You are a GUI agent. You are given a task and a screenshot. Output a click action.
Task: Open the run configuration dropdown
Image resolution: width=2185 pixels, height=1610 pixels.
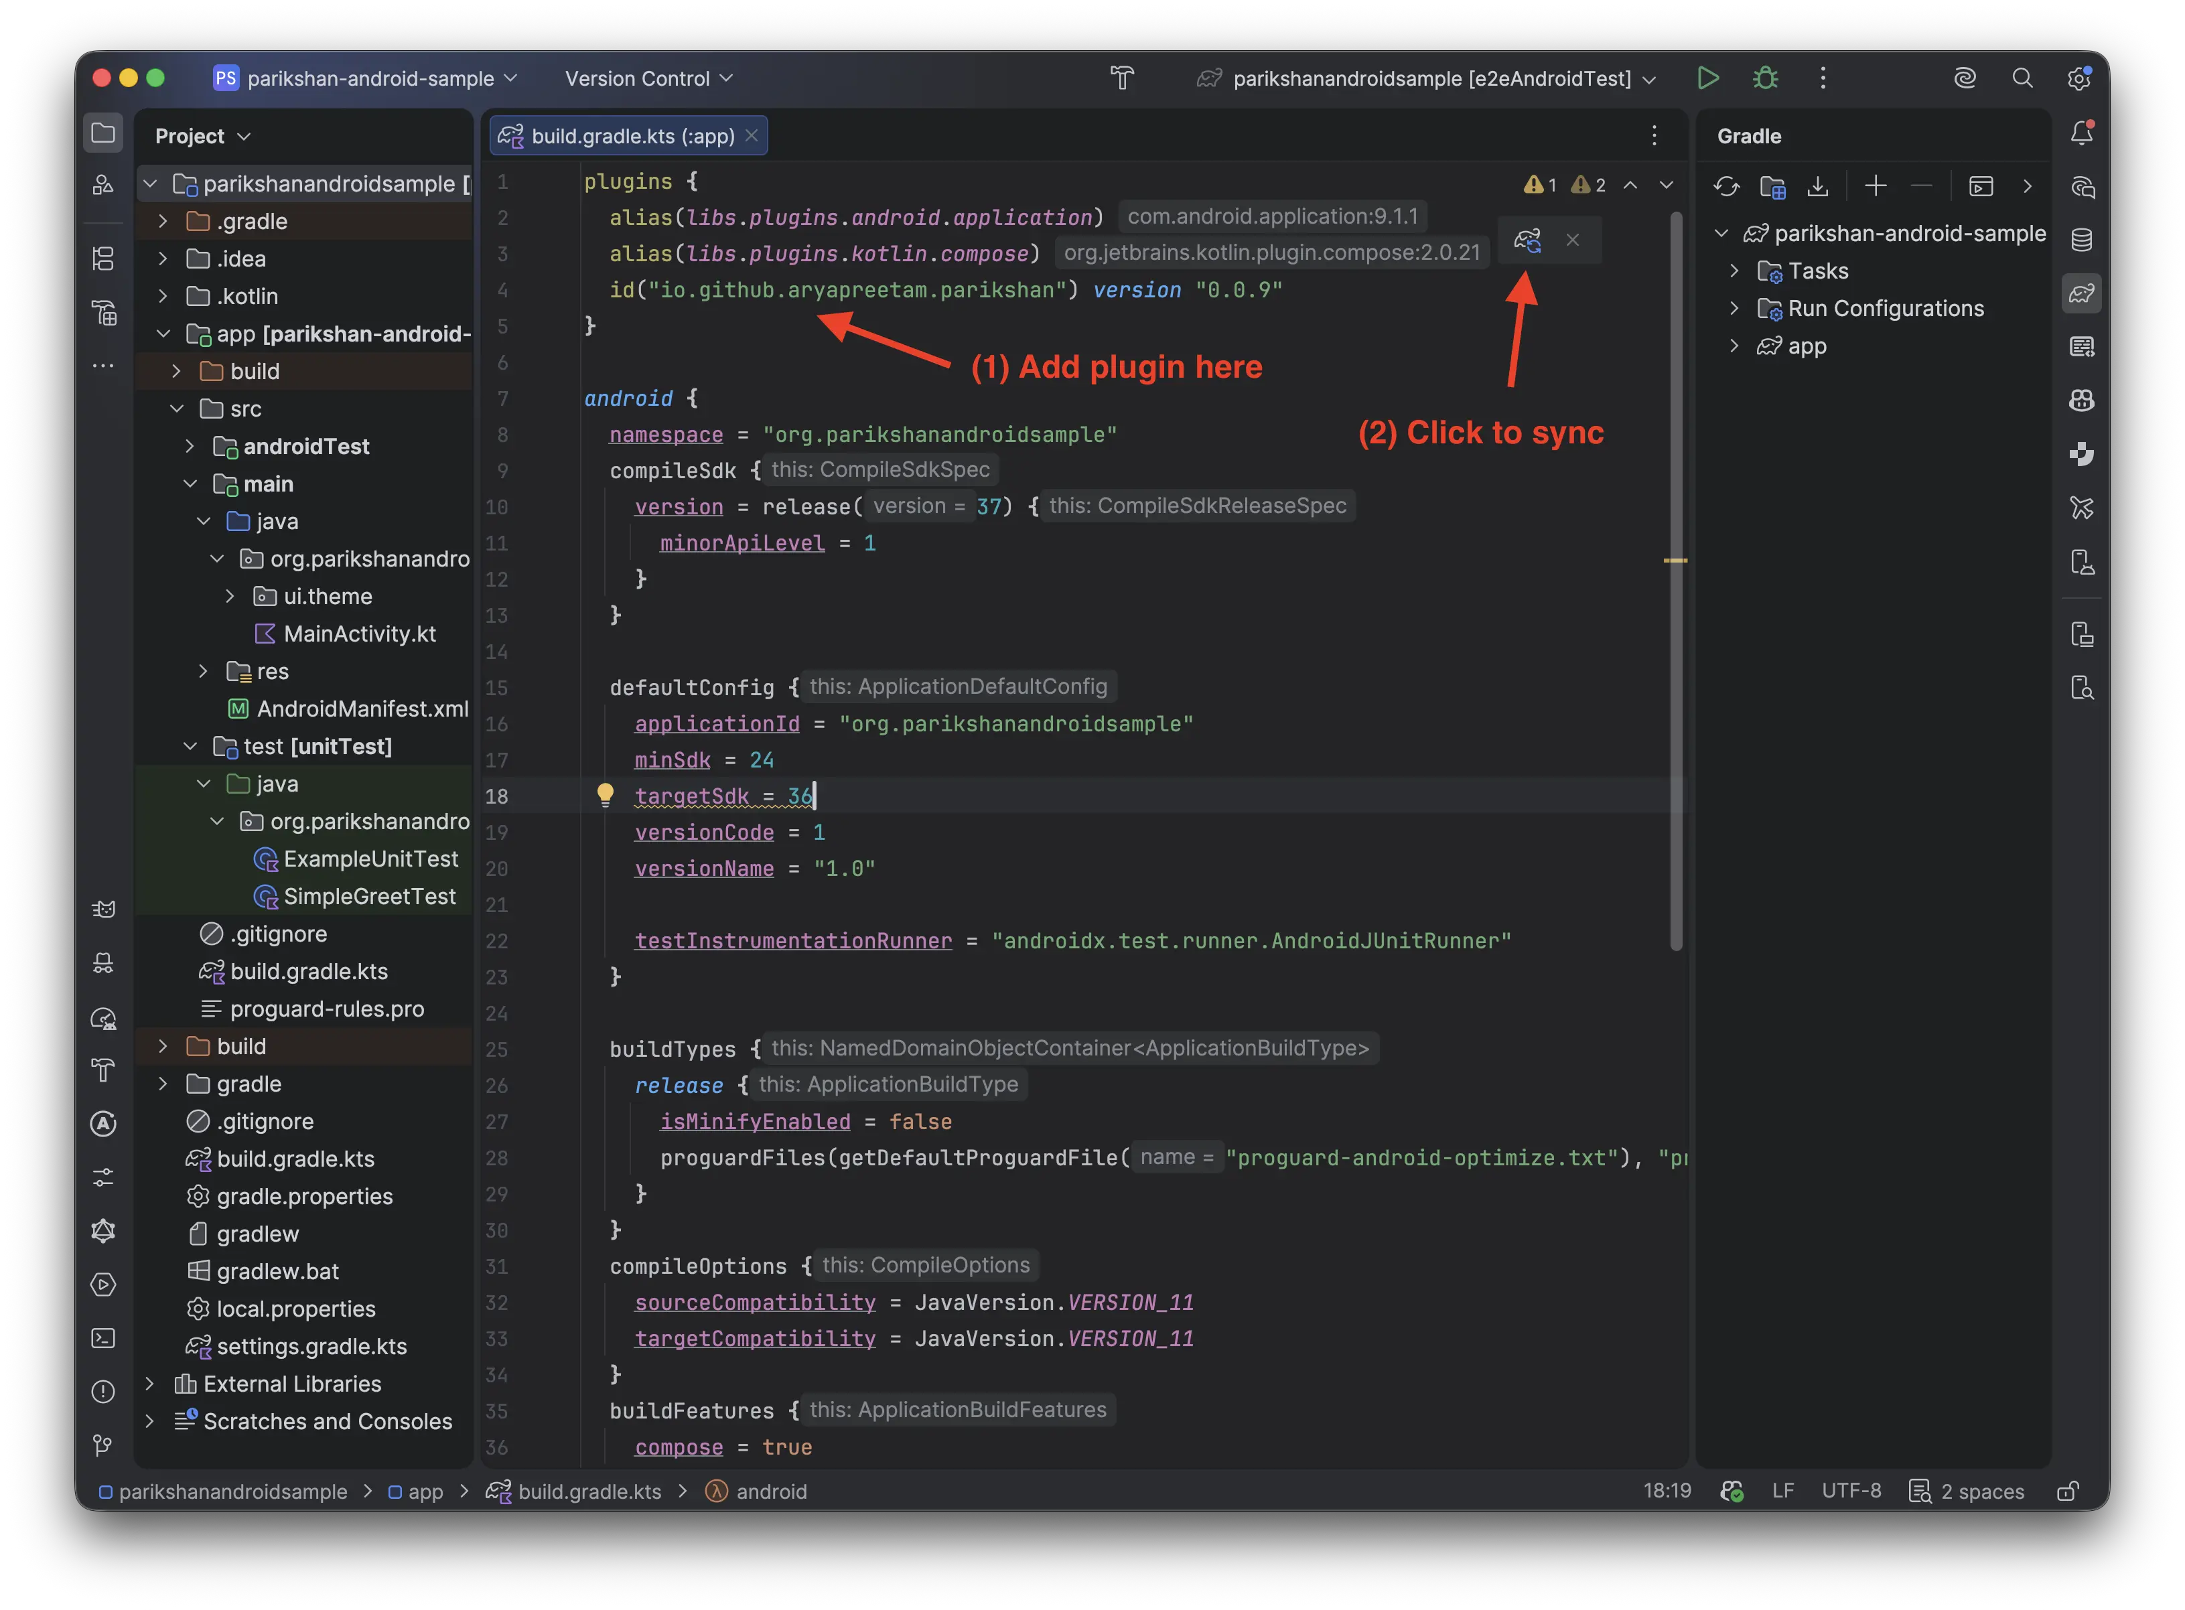(1427, 78)
